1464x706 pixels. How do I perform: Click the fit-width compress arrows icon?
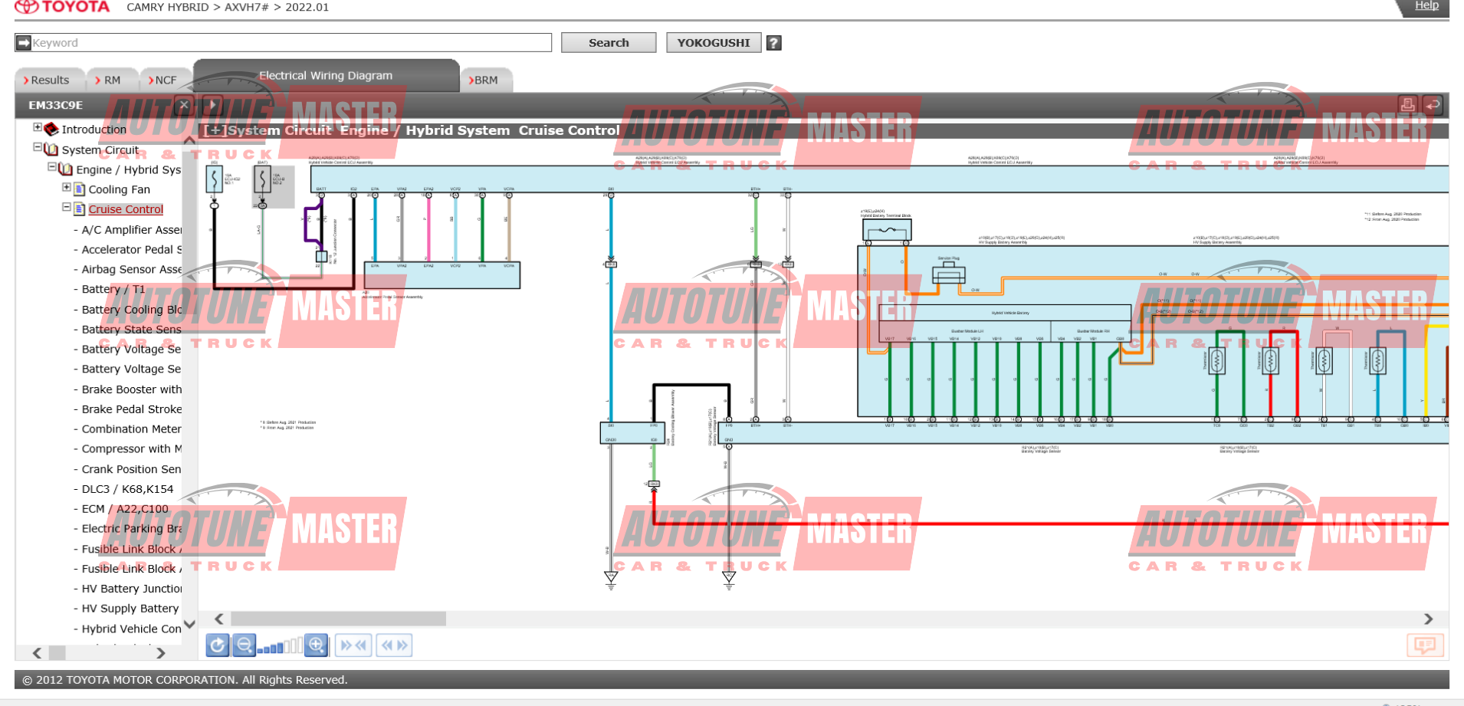point(353,645)
